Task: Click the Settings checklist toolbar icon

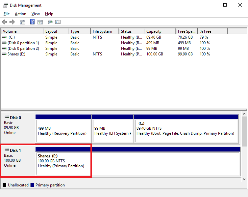Action: tap(58, 22)
